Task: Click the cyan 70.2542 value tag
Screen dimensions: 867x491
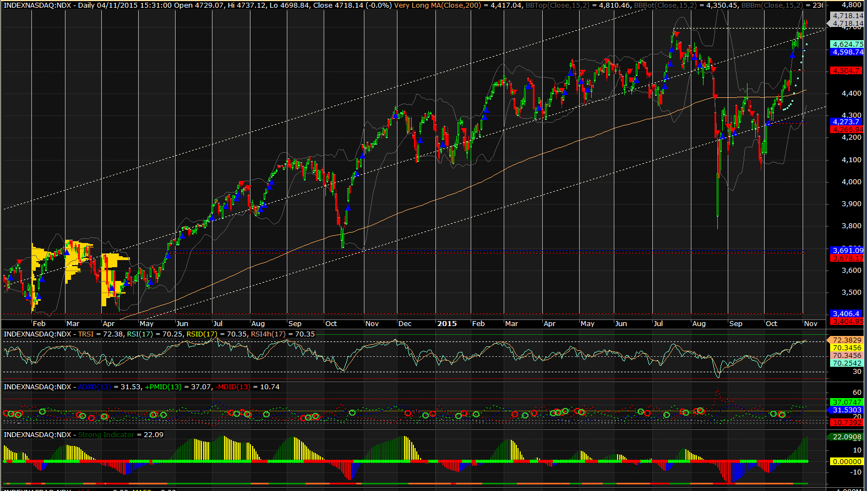Action: point(847,363)
